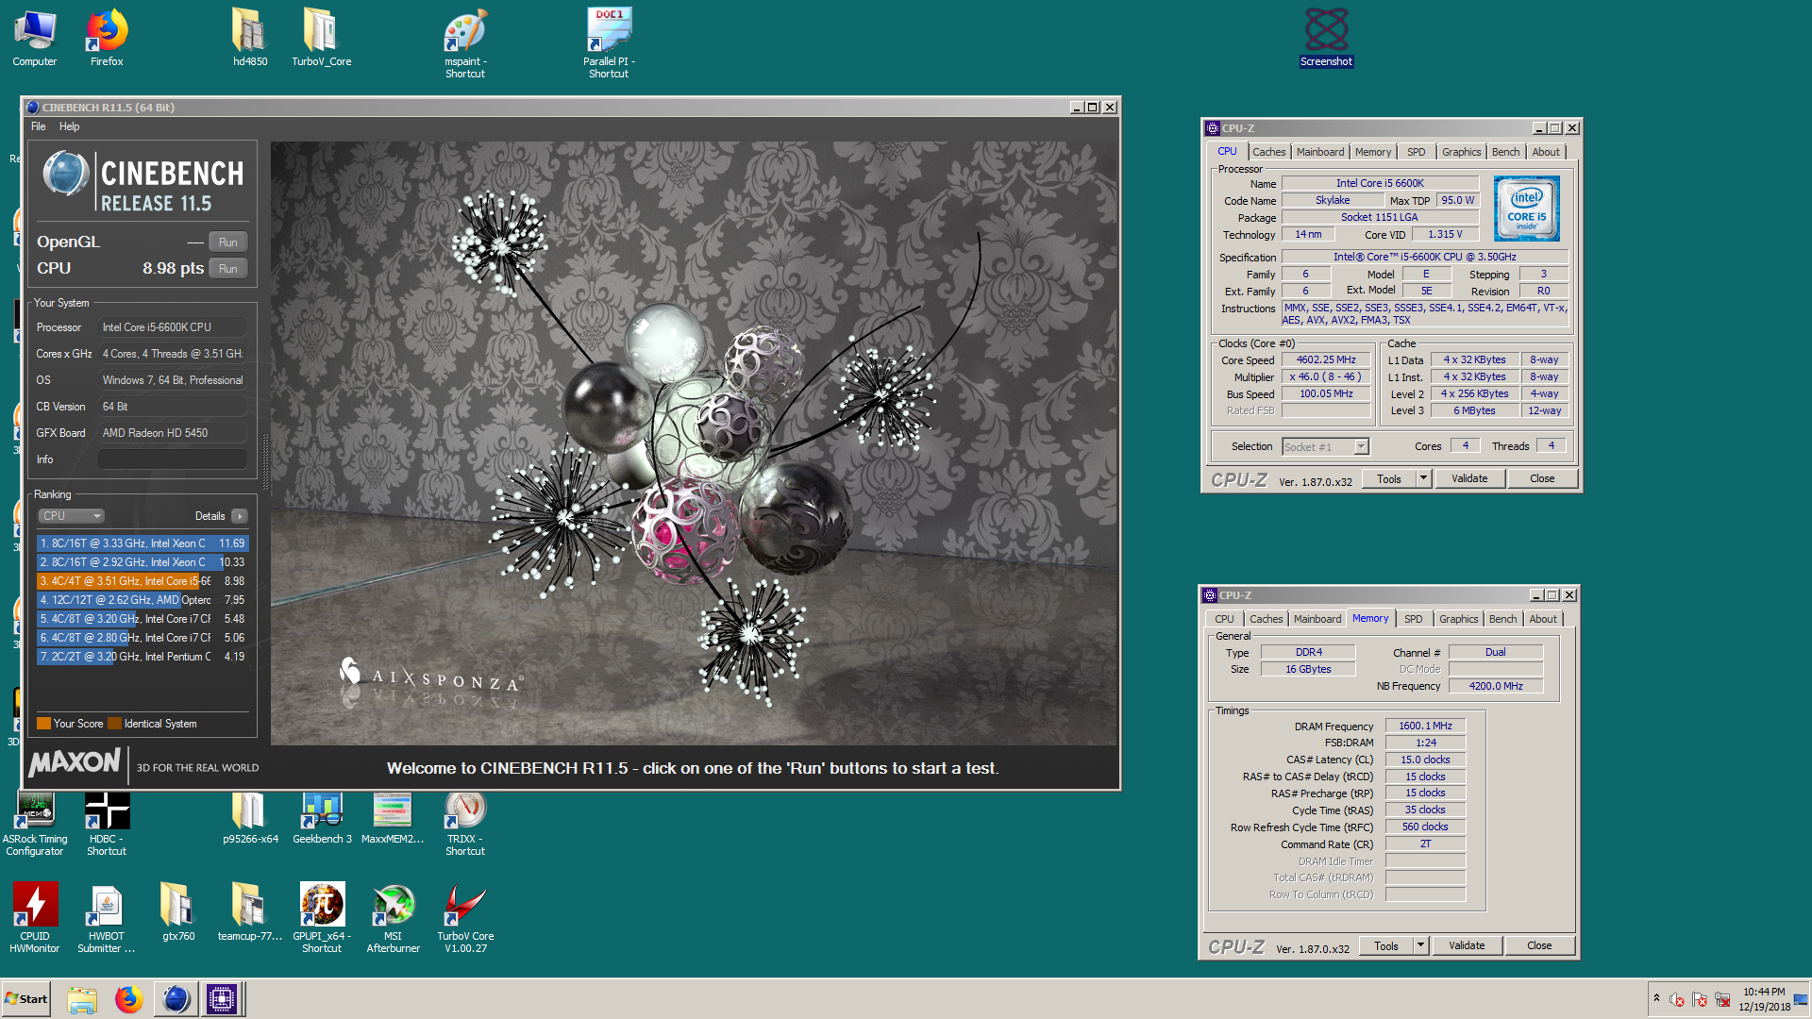Select the HDBC shortcut icon

[107, 824]
